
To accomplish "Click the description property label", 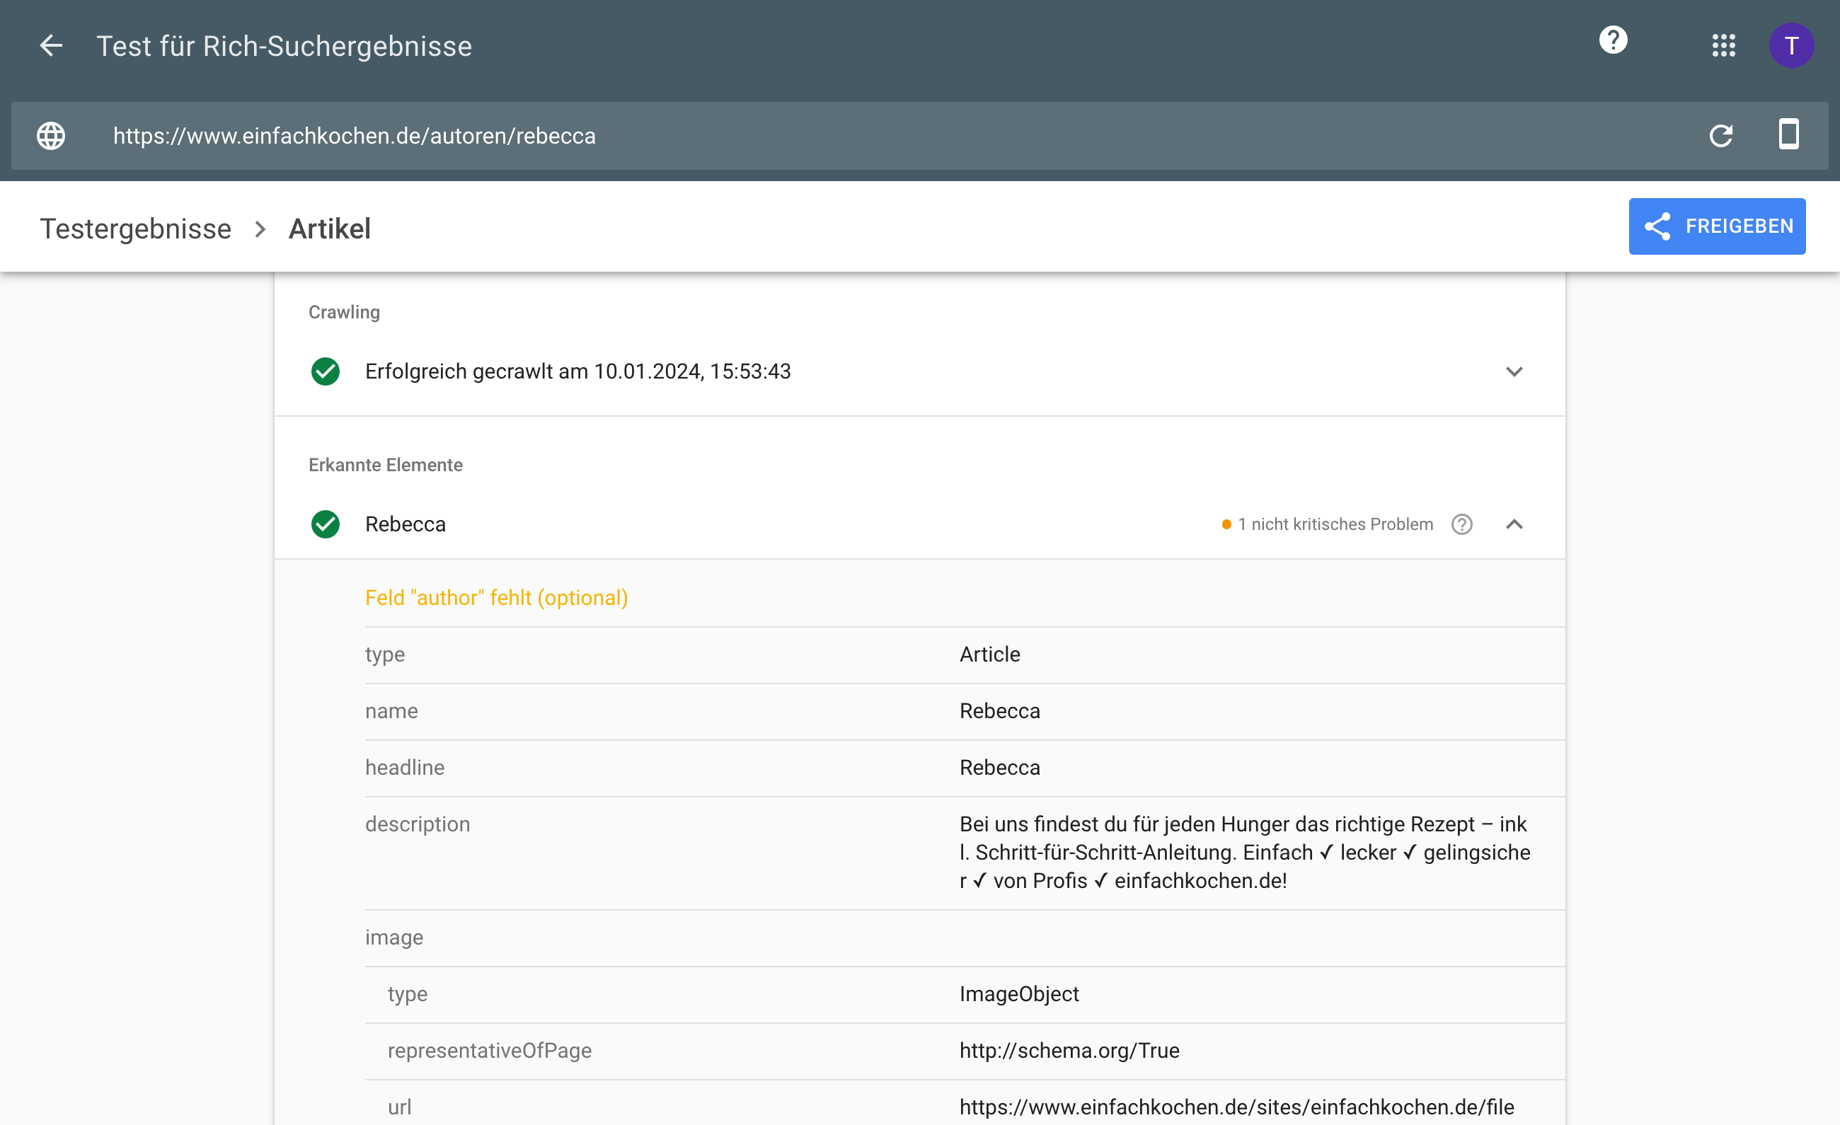I will [x=418, y=825].
